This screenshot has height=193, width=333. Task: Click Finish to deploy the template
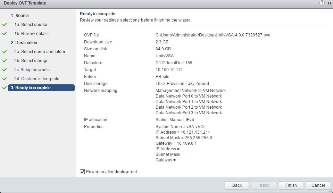[x=291, y=185]
